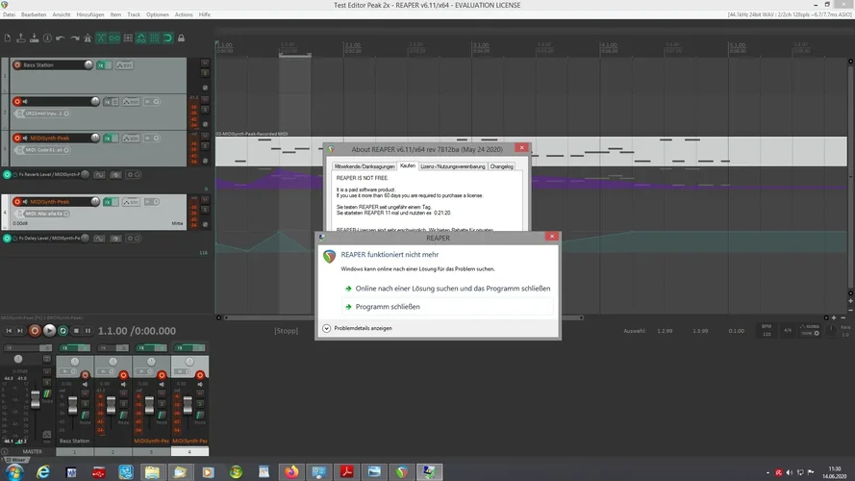Click 'Programm schließen' option
Image resolution: width=855 pixels, height=481 pixels.
(447, 307)
